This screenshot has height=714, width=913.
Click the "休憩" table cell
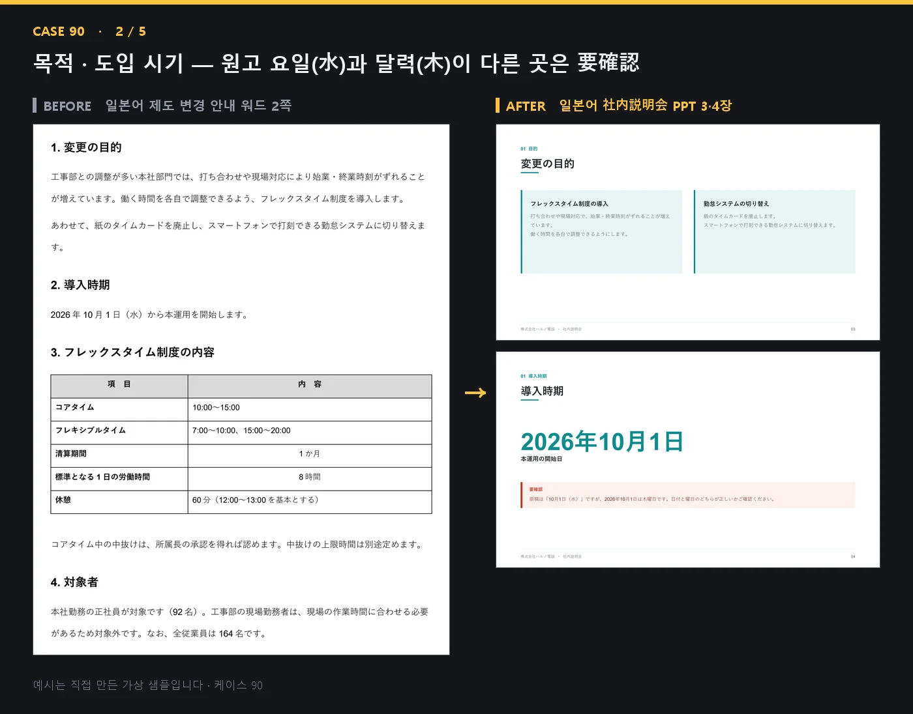119,502
